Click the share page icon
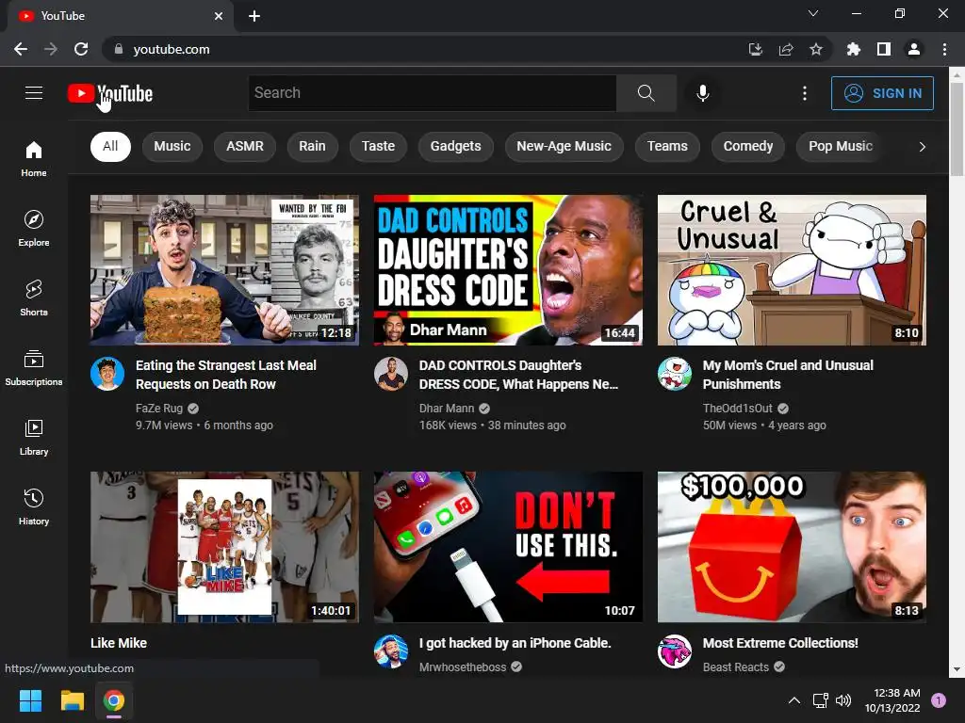Viewport: 965px width, 723px height. coord(786,49)
